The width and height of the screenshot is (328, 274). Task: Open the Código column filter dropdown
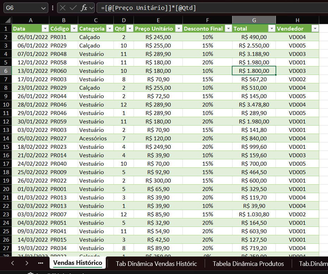coord(74,28)
